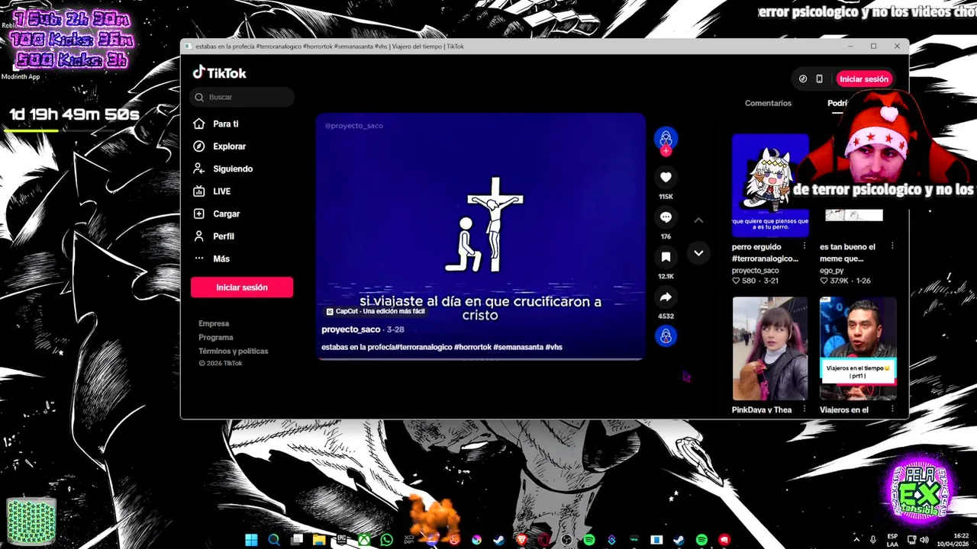Open Windows Start menu

point(251,540)
